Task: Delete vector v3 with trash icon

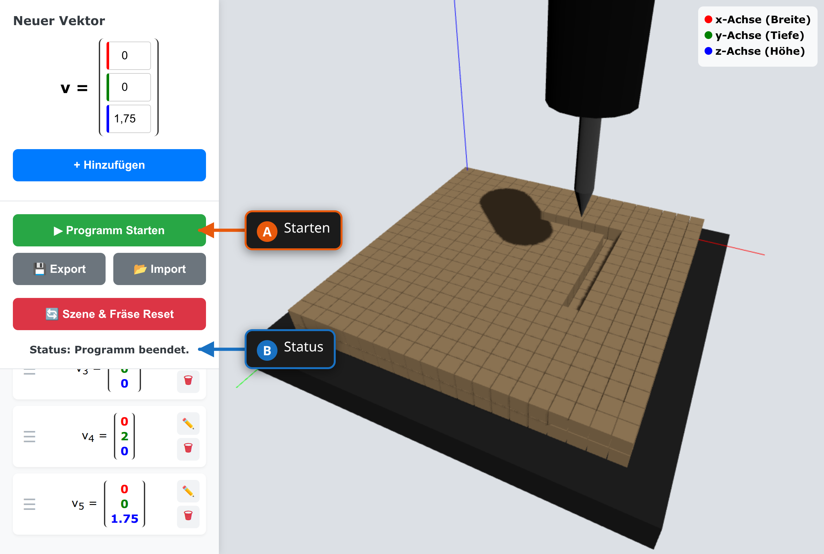Action: (188, 381)
